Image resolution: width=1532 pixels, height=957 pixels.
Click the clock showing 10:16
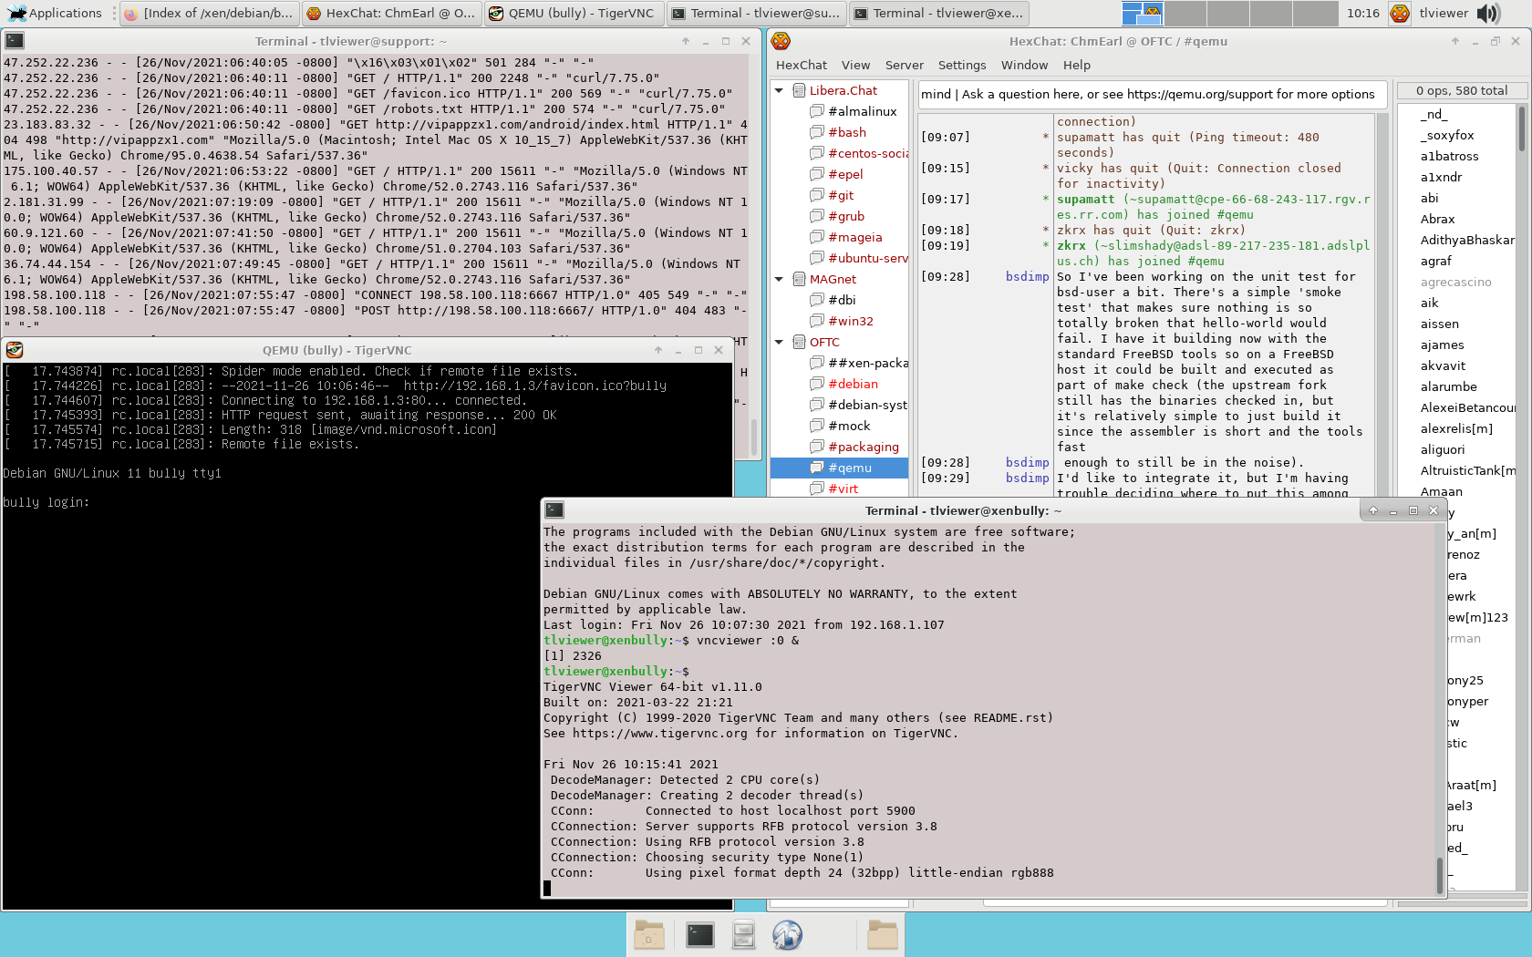point(1362,13)
